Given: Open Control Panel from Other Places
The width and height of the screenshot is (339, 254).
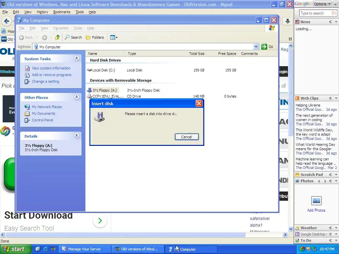Looking at the screenshot, I should click(42, 120).
